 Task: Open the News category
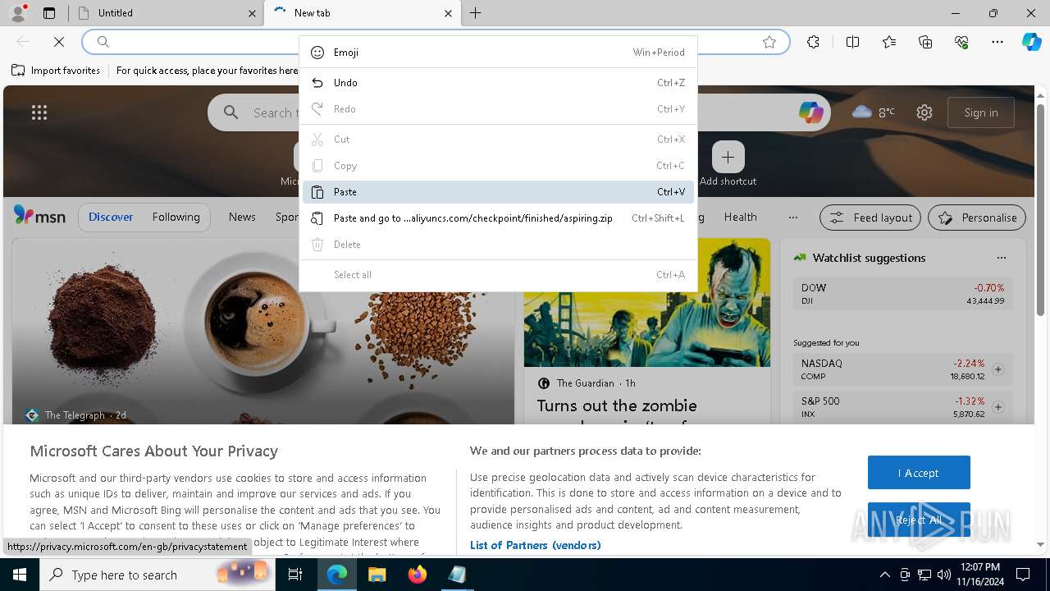point(242,217)
